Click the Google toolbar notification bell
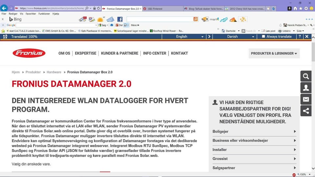 click(281, 25)
